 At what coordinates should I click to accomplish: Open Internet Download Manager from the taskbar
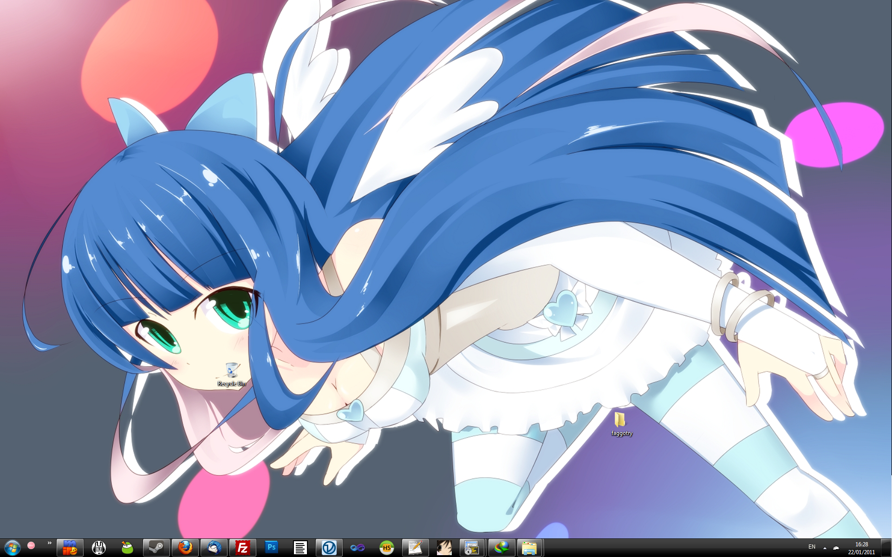pos(501,548)
